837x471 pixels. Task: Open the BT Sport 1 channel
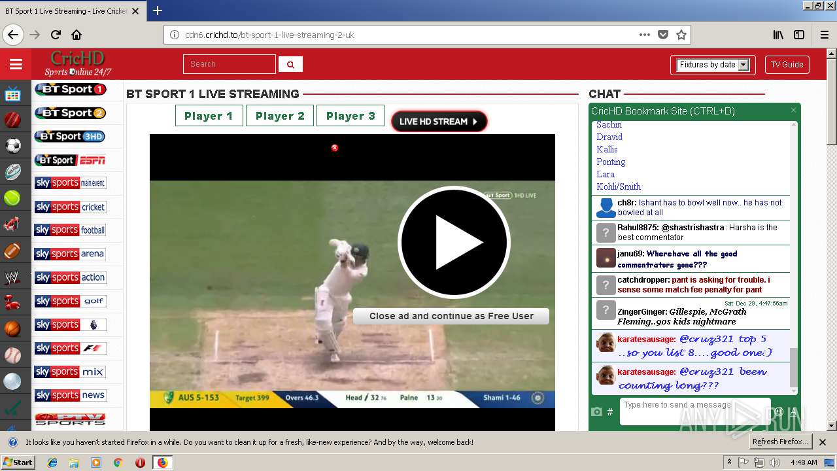pos(70,89)
